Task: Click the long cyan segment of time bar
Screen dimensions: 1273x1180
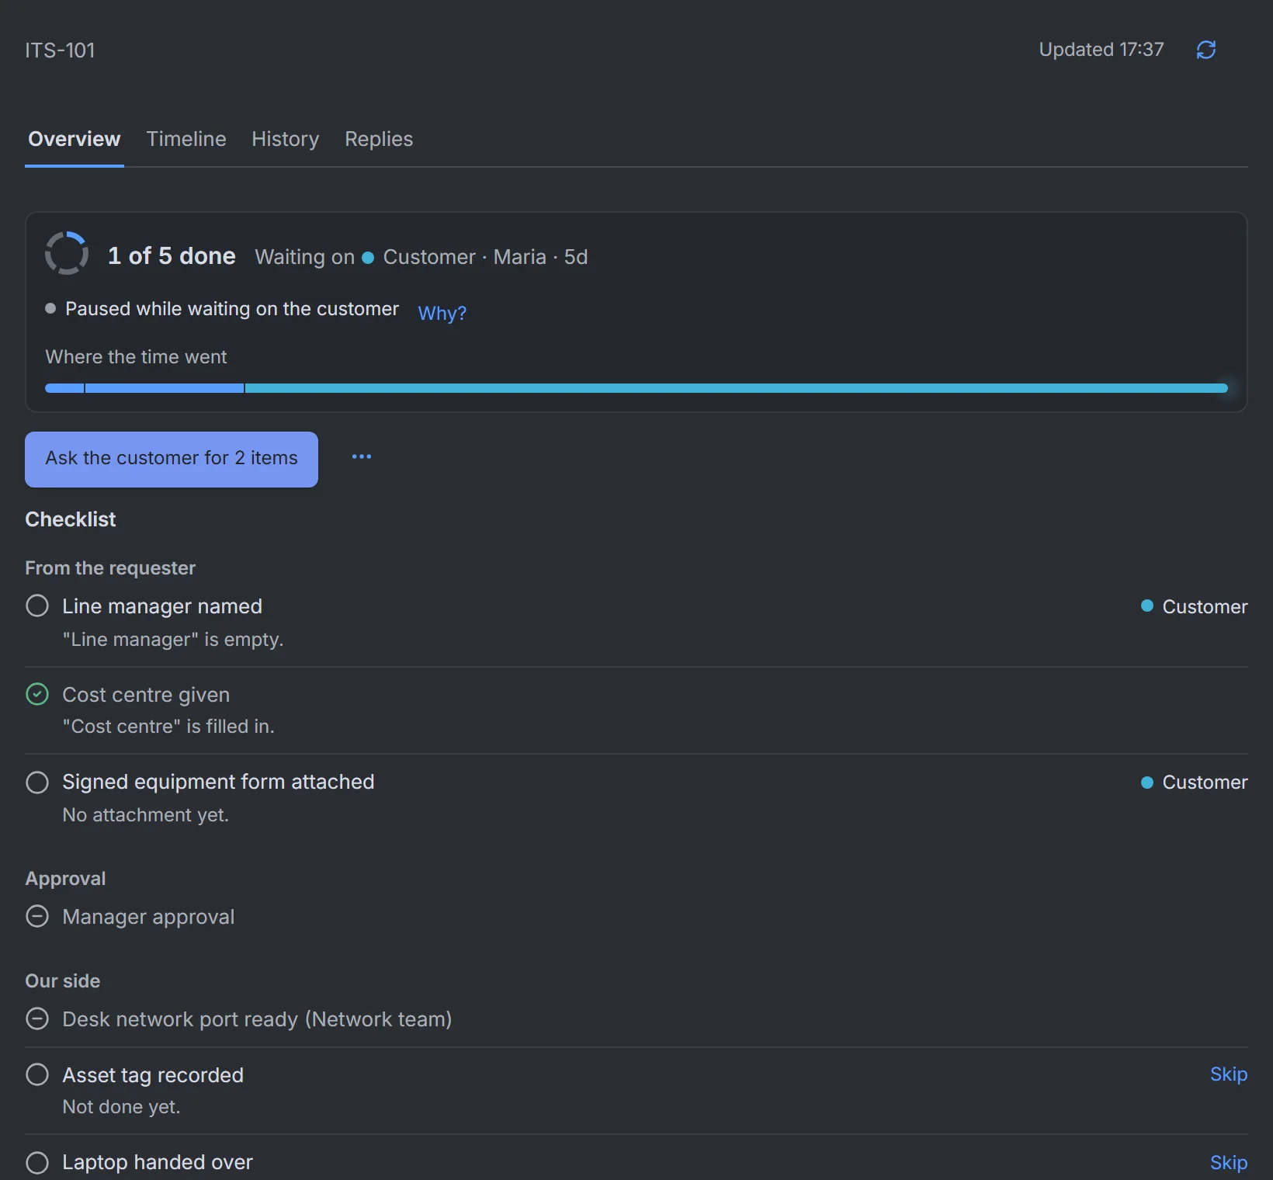Action: [737, 387]
